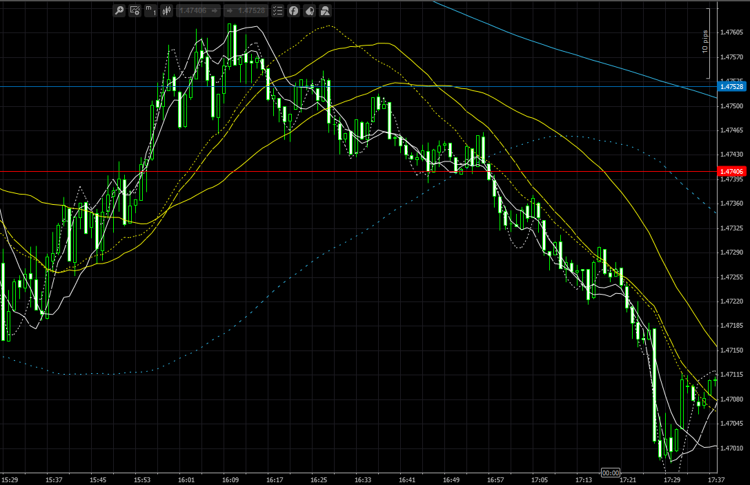Open the m1 timeframe selector
750x485 pixels.
pyautogui.click(x=150, y=10)
